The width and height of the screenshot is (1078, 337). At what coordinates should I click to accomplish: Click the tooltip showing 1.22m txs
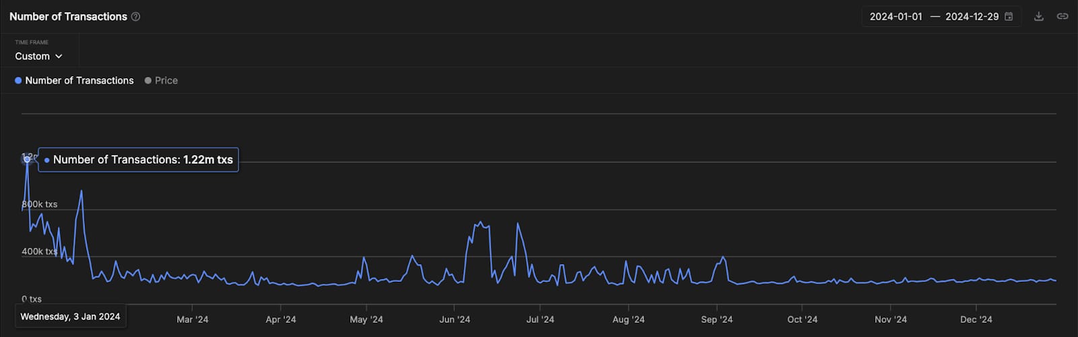138,160
